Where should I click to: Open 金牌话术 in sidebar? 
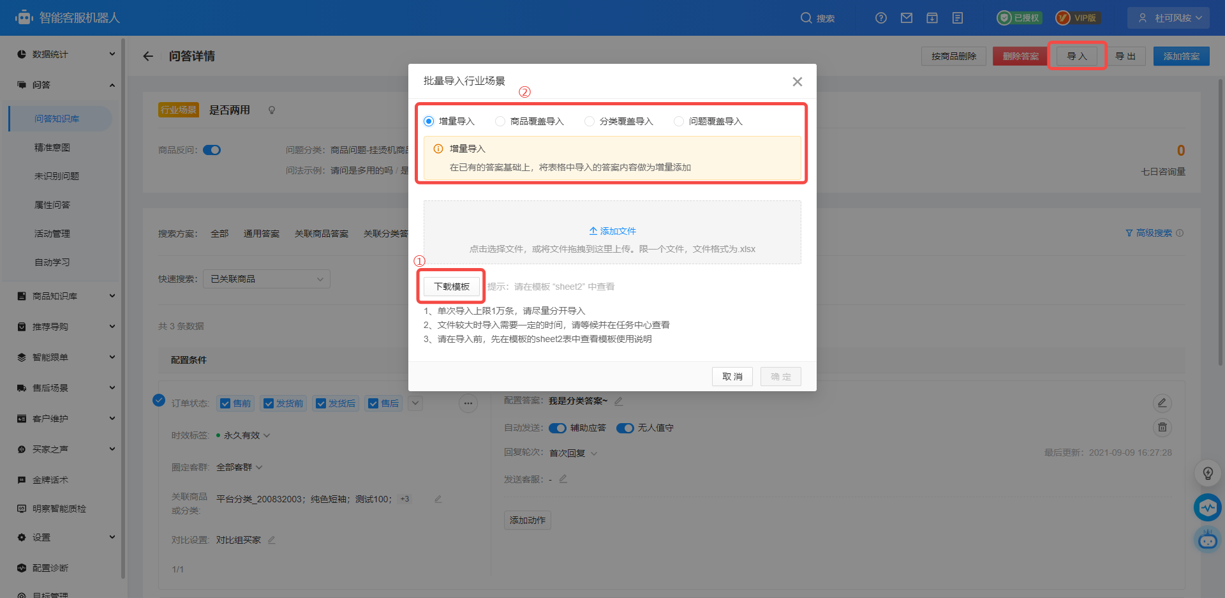click(x=50, y=480)
